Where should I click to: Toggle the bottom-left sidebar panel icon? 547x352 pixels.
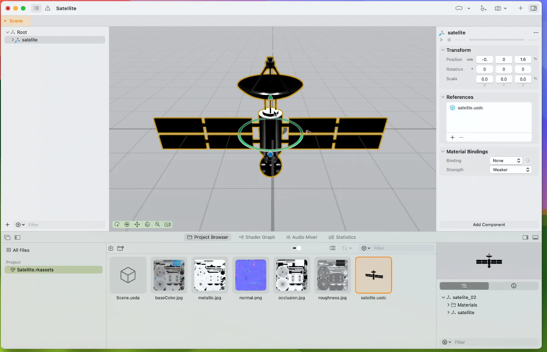[17, 237]
